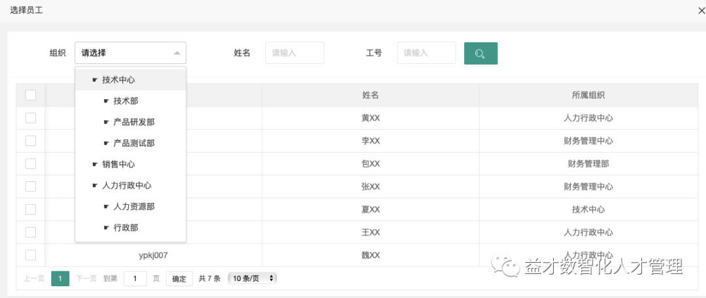Click 人力行政中心 cell in 黄XX row
The height and width of the screenshot is (298, 706).
pos(588,118)
